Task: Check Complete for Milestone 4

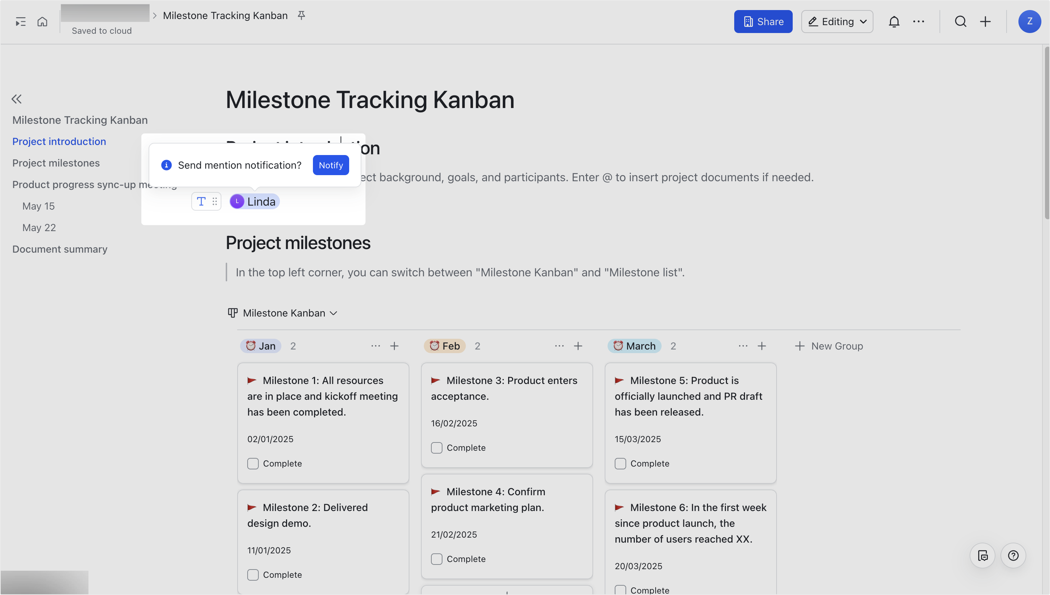Action: point(437,559)
